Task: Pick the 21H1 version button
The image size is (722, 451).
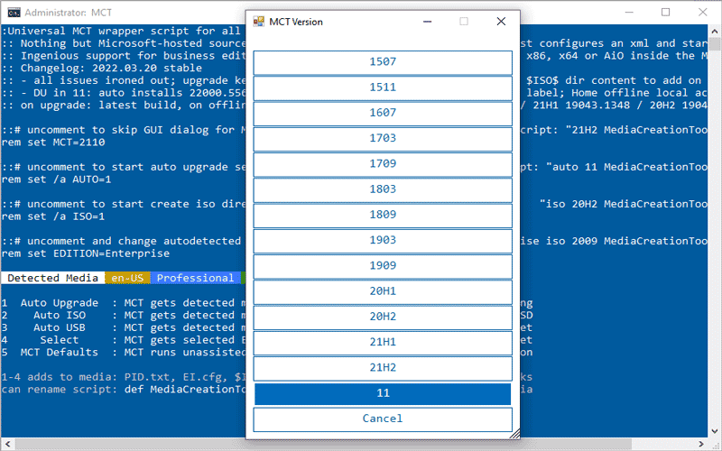Action: (x=383, y=343)
